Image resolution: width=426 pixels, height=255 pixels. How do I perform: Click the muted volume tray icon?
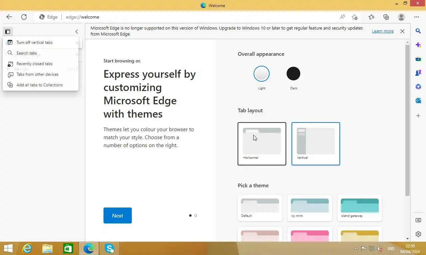[379, 249]
